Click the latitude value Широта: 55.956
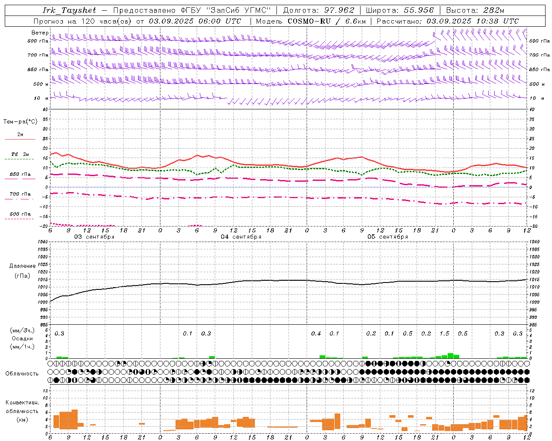 (x=400, y=10)
